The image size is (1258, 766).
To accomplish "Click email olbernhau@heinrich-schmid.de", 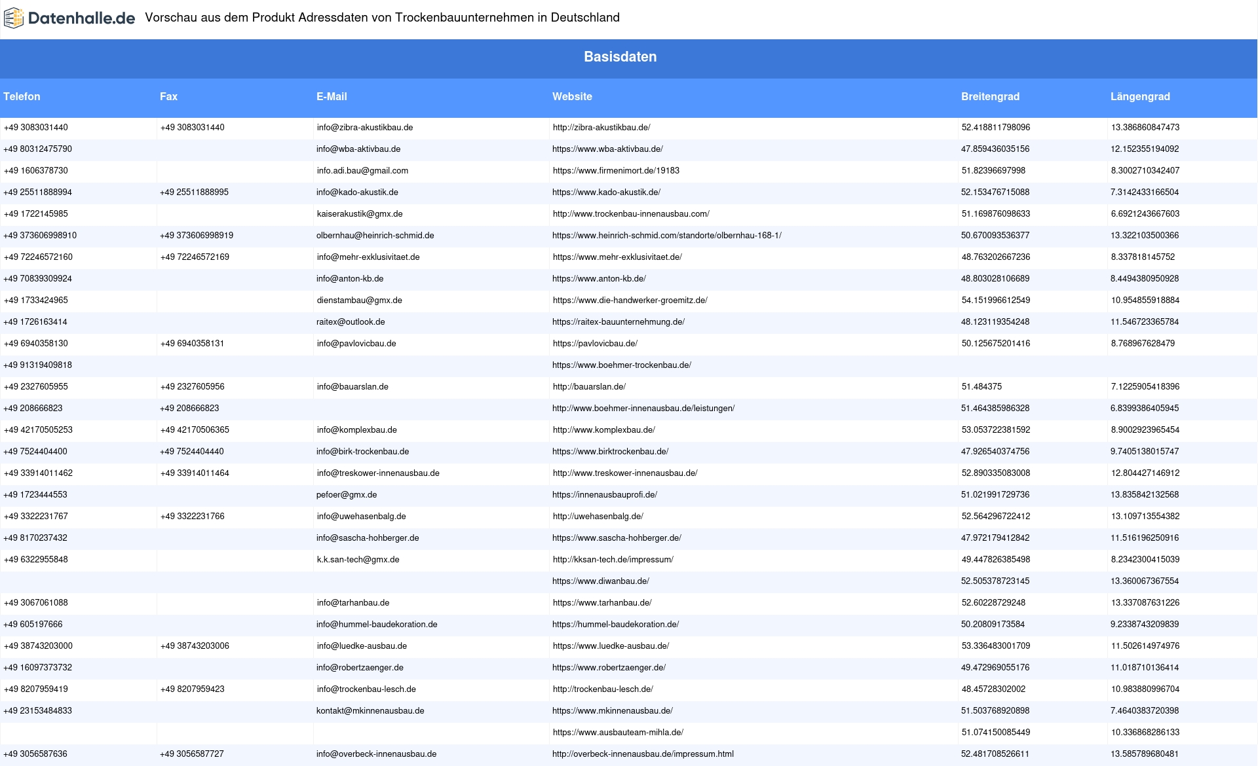I will [x=375, y=236].
